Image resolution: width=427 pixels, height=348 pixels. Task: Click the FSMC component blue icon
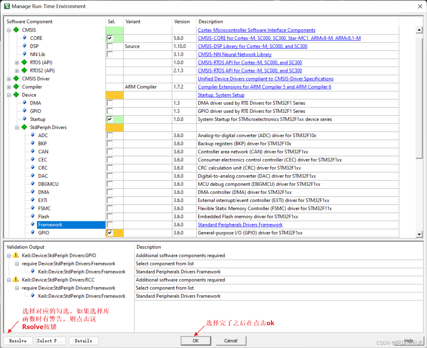point(33,208)
